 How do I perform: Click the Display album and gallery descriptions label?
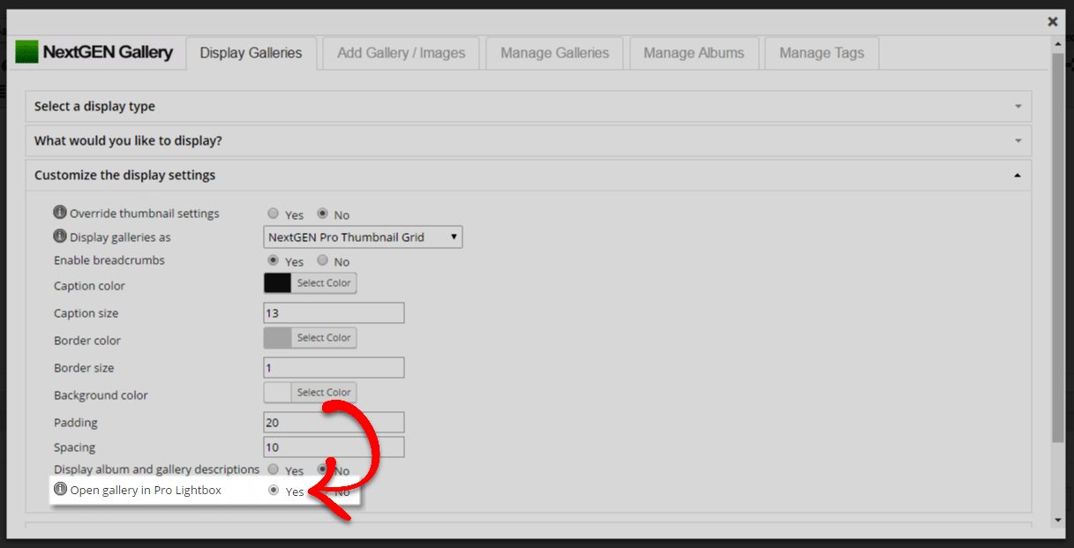pos(157,469)
